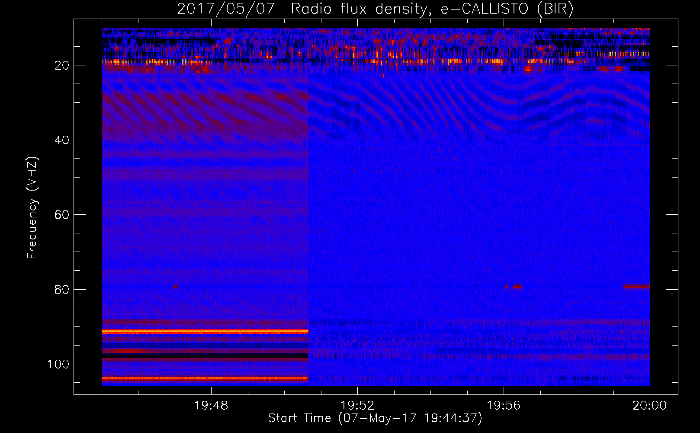Click the 'Start Time (07-May-17 19:44:37)' label
Viewport: 700px width, 433px height.
(375, 418)
